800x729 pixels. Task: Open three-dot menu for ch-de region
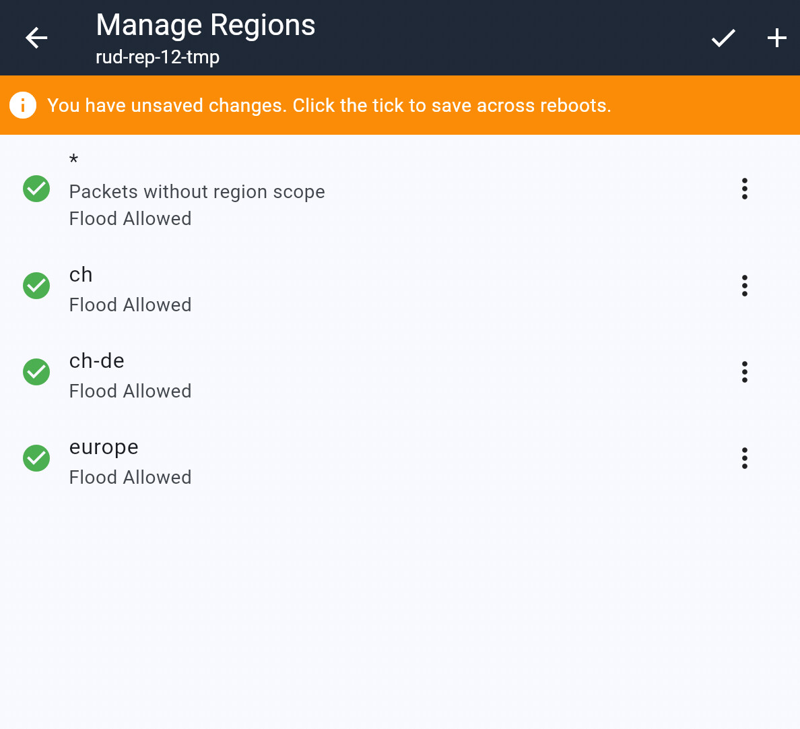tap(744, 372)
